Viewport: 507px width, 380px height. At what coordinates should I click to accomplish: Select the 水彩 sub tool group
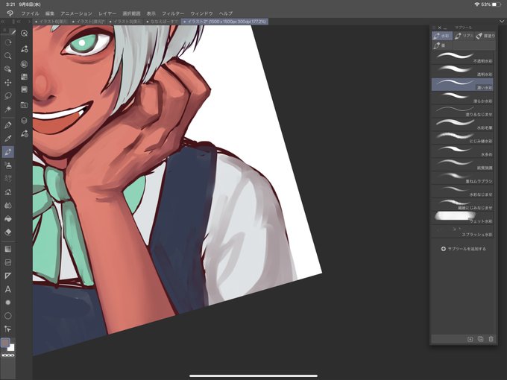tap(442, 36)
